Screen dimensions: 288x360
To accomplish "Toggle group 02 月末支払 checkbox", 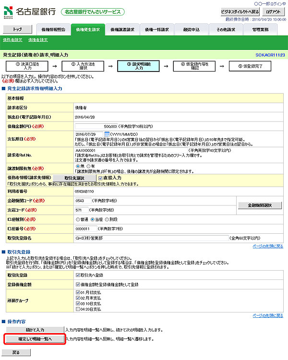I will [78, 298].
